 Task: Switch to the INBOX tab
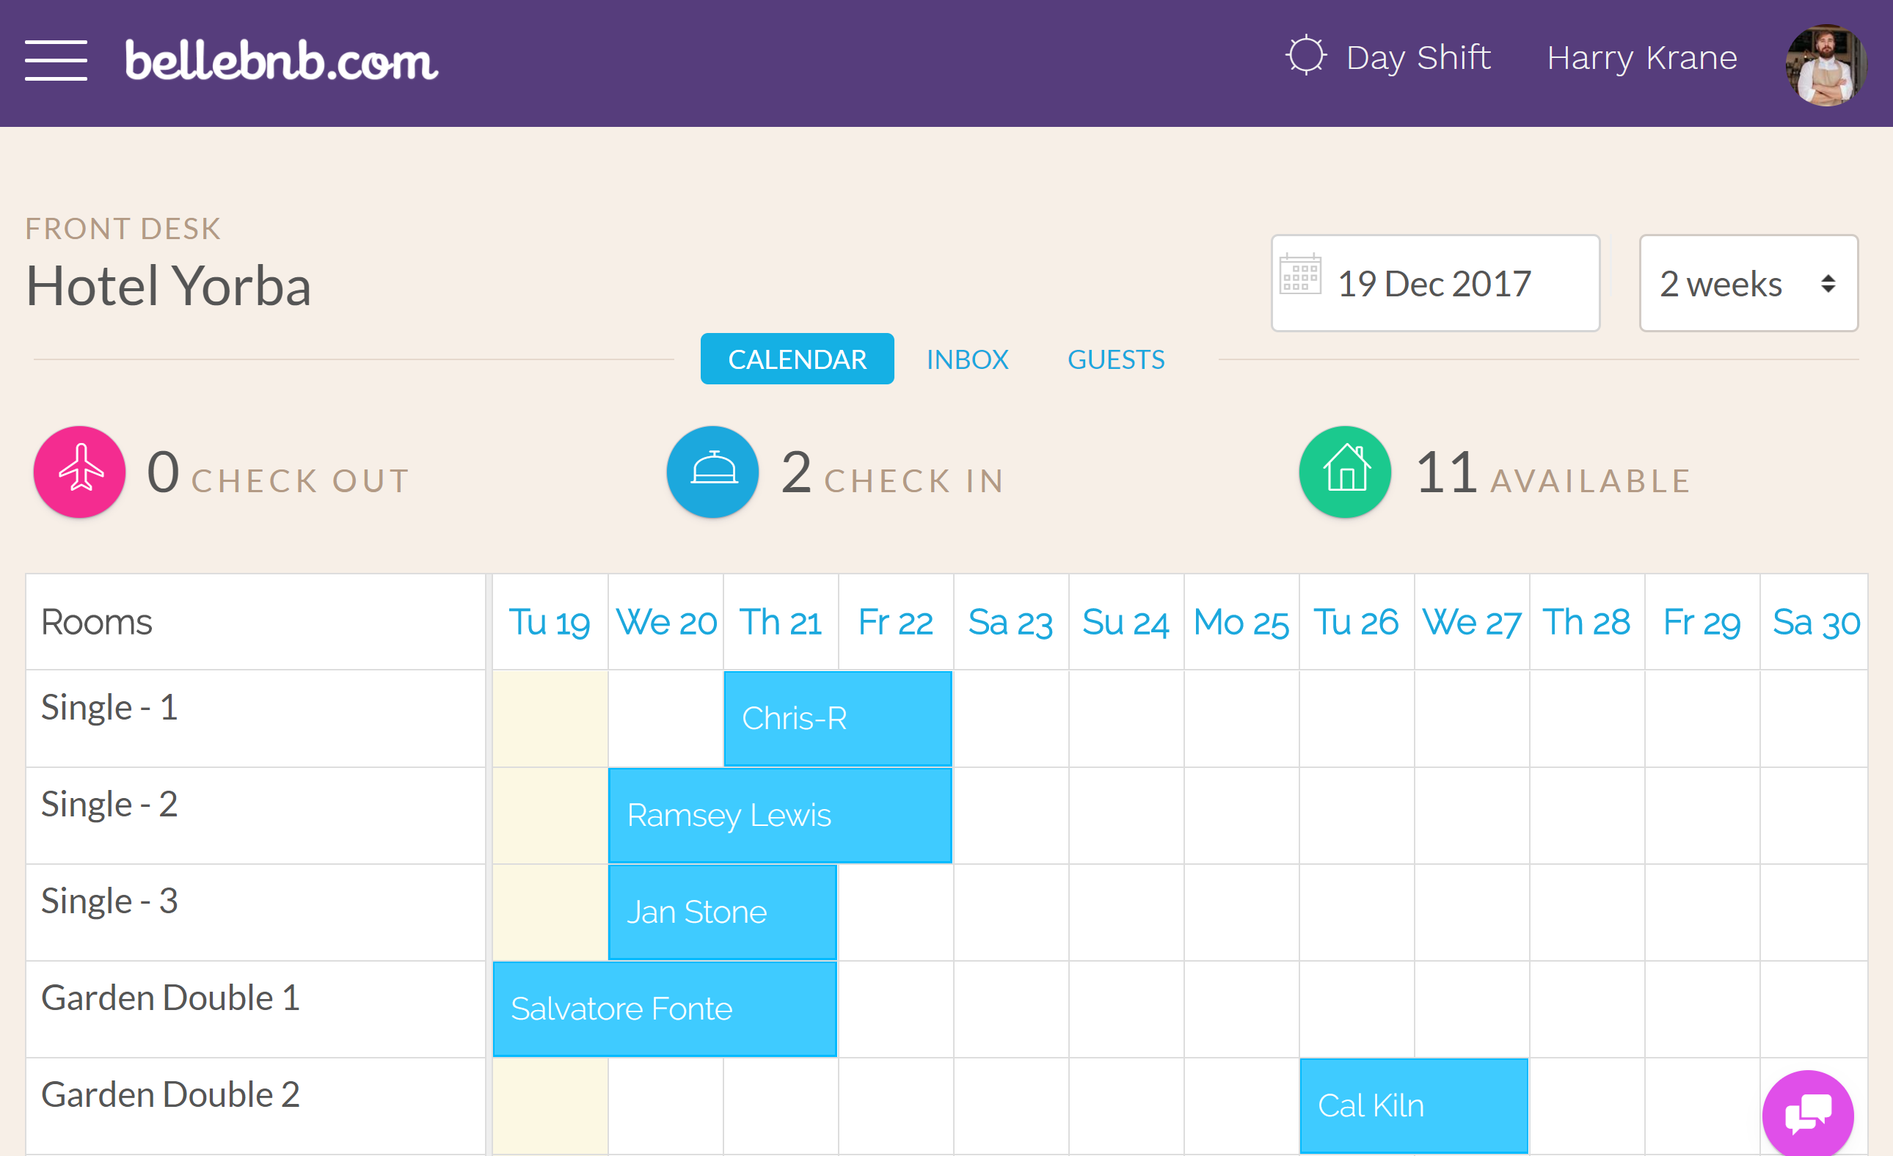point(968,358)
